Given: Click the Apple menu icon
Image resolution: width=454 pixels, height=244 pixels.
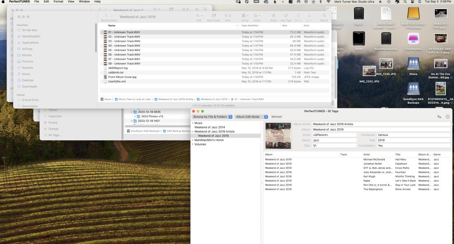Looking at the screenshot, I should coord(3,2).
